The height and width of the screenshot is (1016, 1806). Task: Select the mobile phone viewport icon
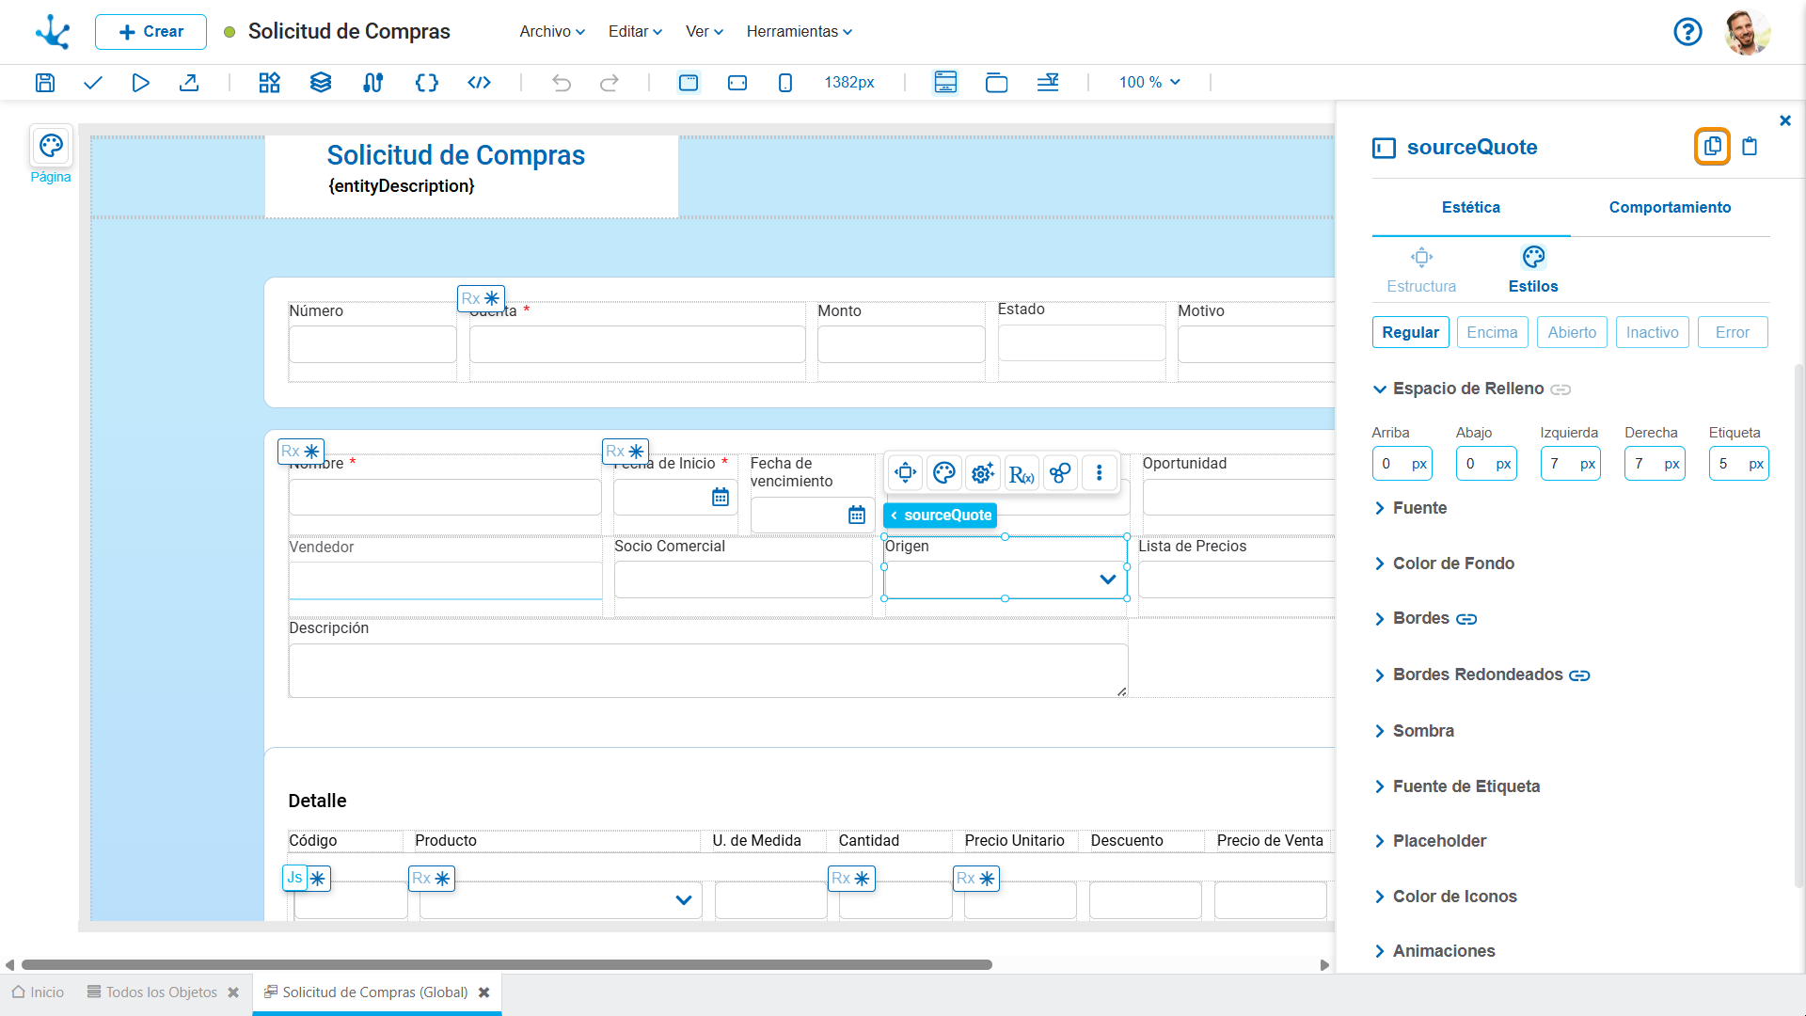pos(785,83)
